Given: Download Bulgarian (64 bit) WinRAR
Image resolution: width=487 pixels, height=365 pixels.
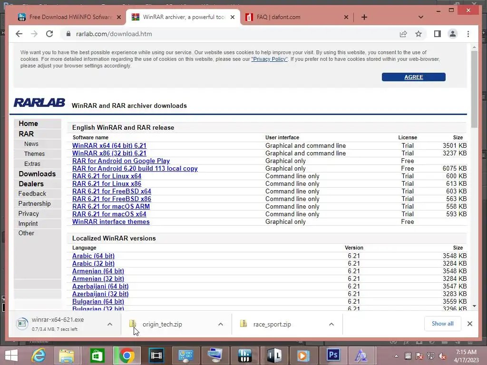Looking at the screenshot, I should [x=98, y=301].
